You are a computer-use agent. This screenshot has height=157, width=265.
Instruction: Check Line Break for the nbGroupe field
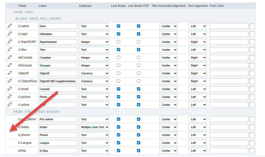pos(118,65)
